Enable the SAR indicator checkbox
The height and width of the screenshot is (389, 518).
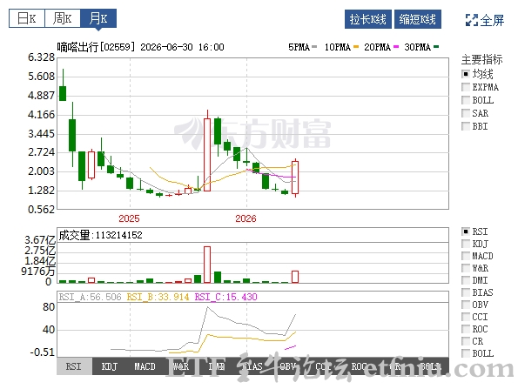tap(466, 113)
